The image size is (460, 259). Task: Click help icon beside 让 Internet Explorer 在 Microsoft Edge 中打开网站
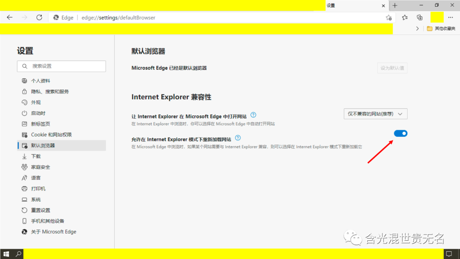(x=253, y=115)
